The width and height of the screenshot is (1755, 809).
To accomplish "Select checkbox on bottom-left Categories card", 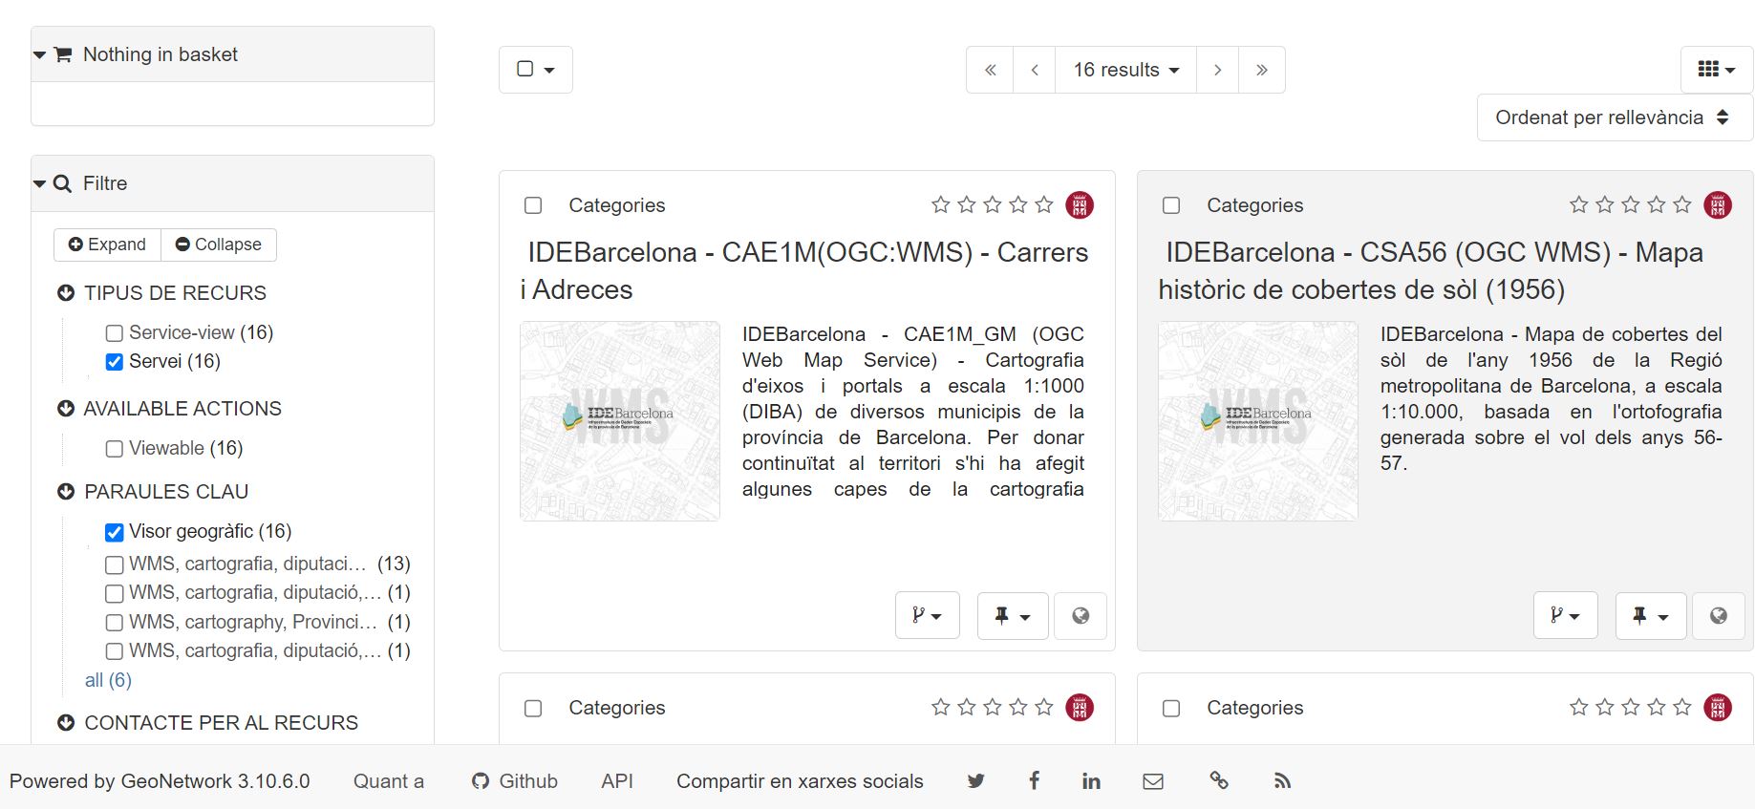I will point(533,709).
